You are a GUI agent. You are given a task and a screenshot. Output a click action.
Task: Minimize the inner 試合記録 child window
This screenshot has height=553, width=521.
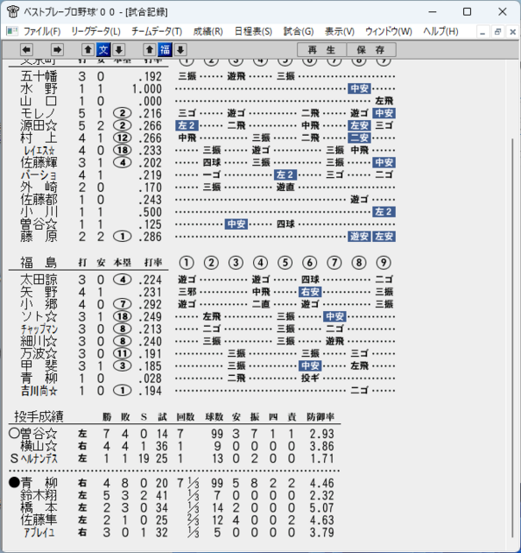(482, 32)
